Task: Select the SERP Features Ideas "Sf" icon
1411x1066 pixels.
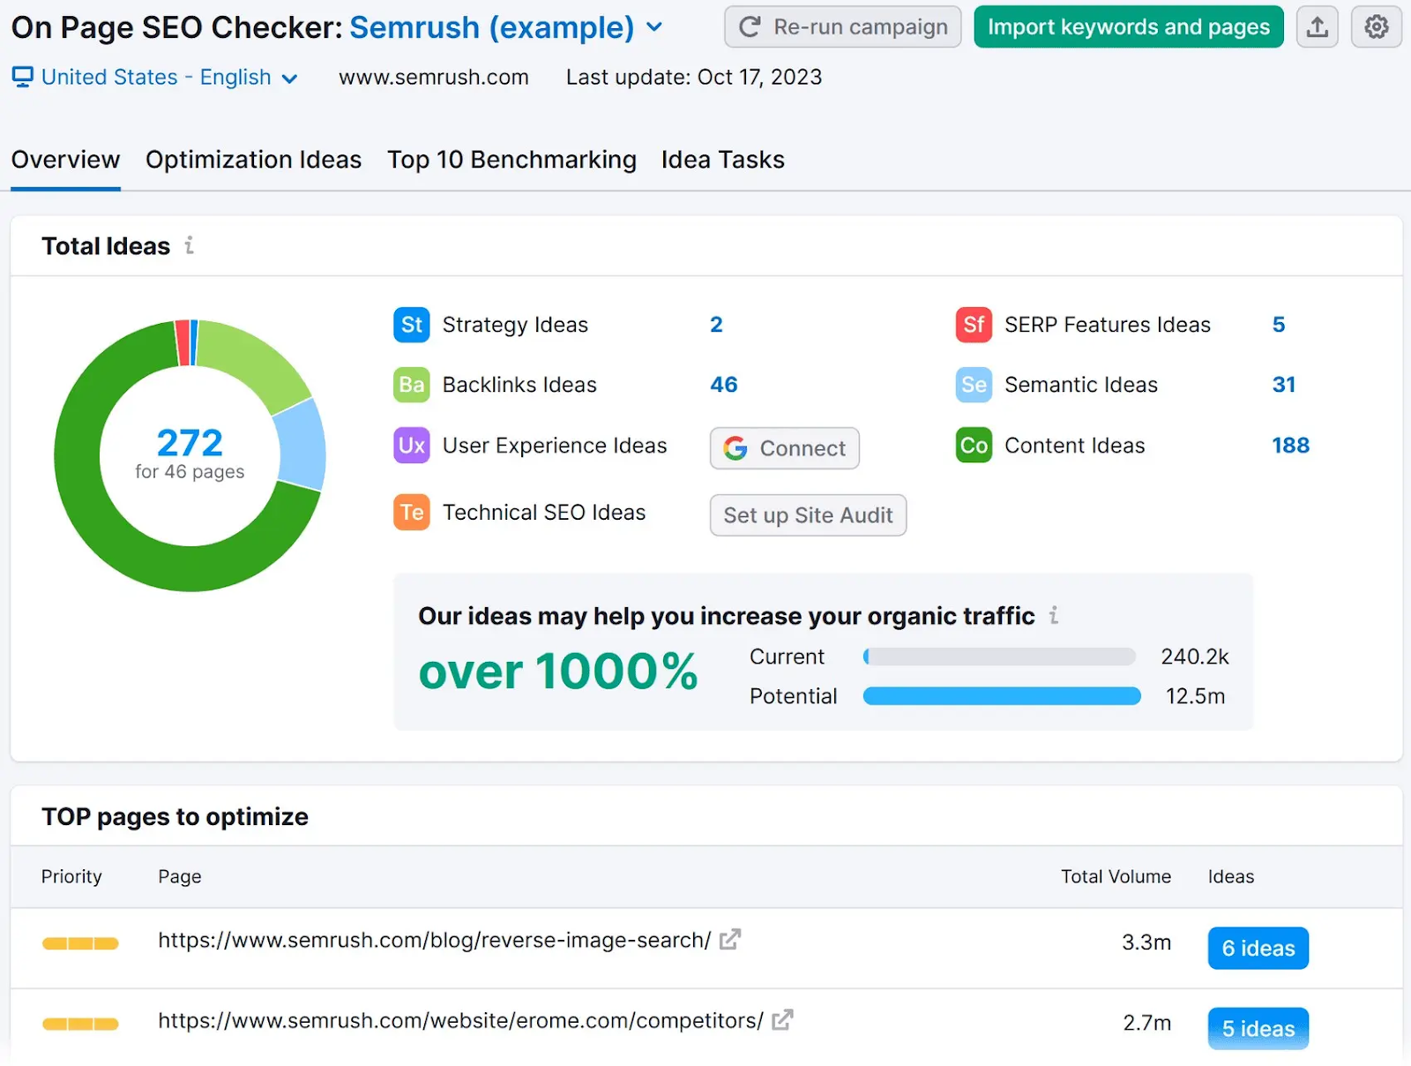Action: (x=973, y=324)
